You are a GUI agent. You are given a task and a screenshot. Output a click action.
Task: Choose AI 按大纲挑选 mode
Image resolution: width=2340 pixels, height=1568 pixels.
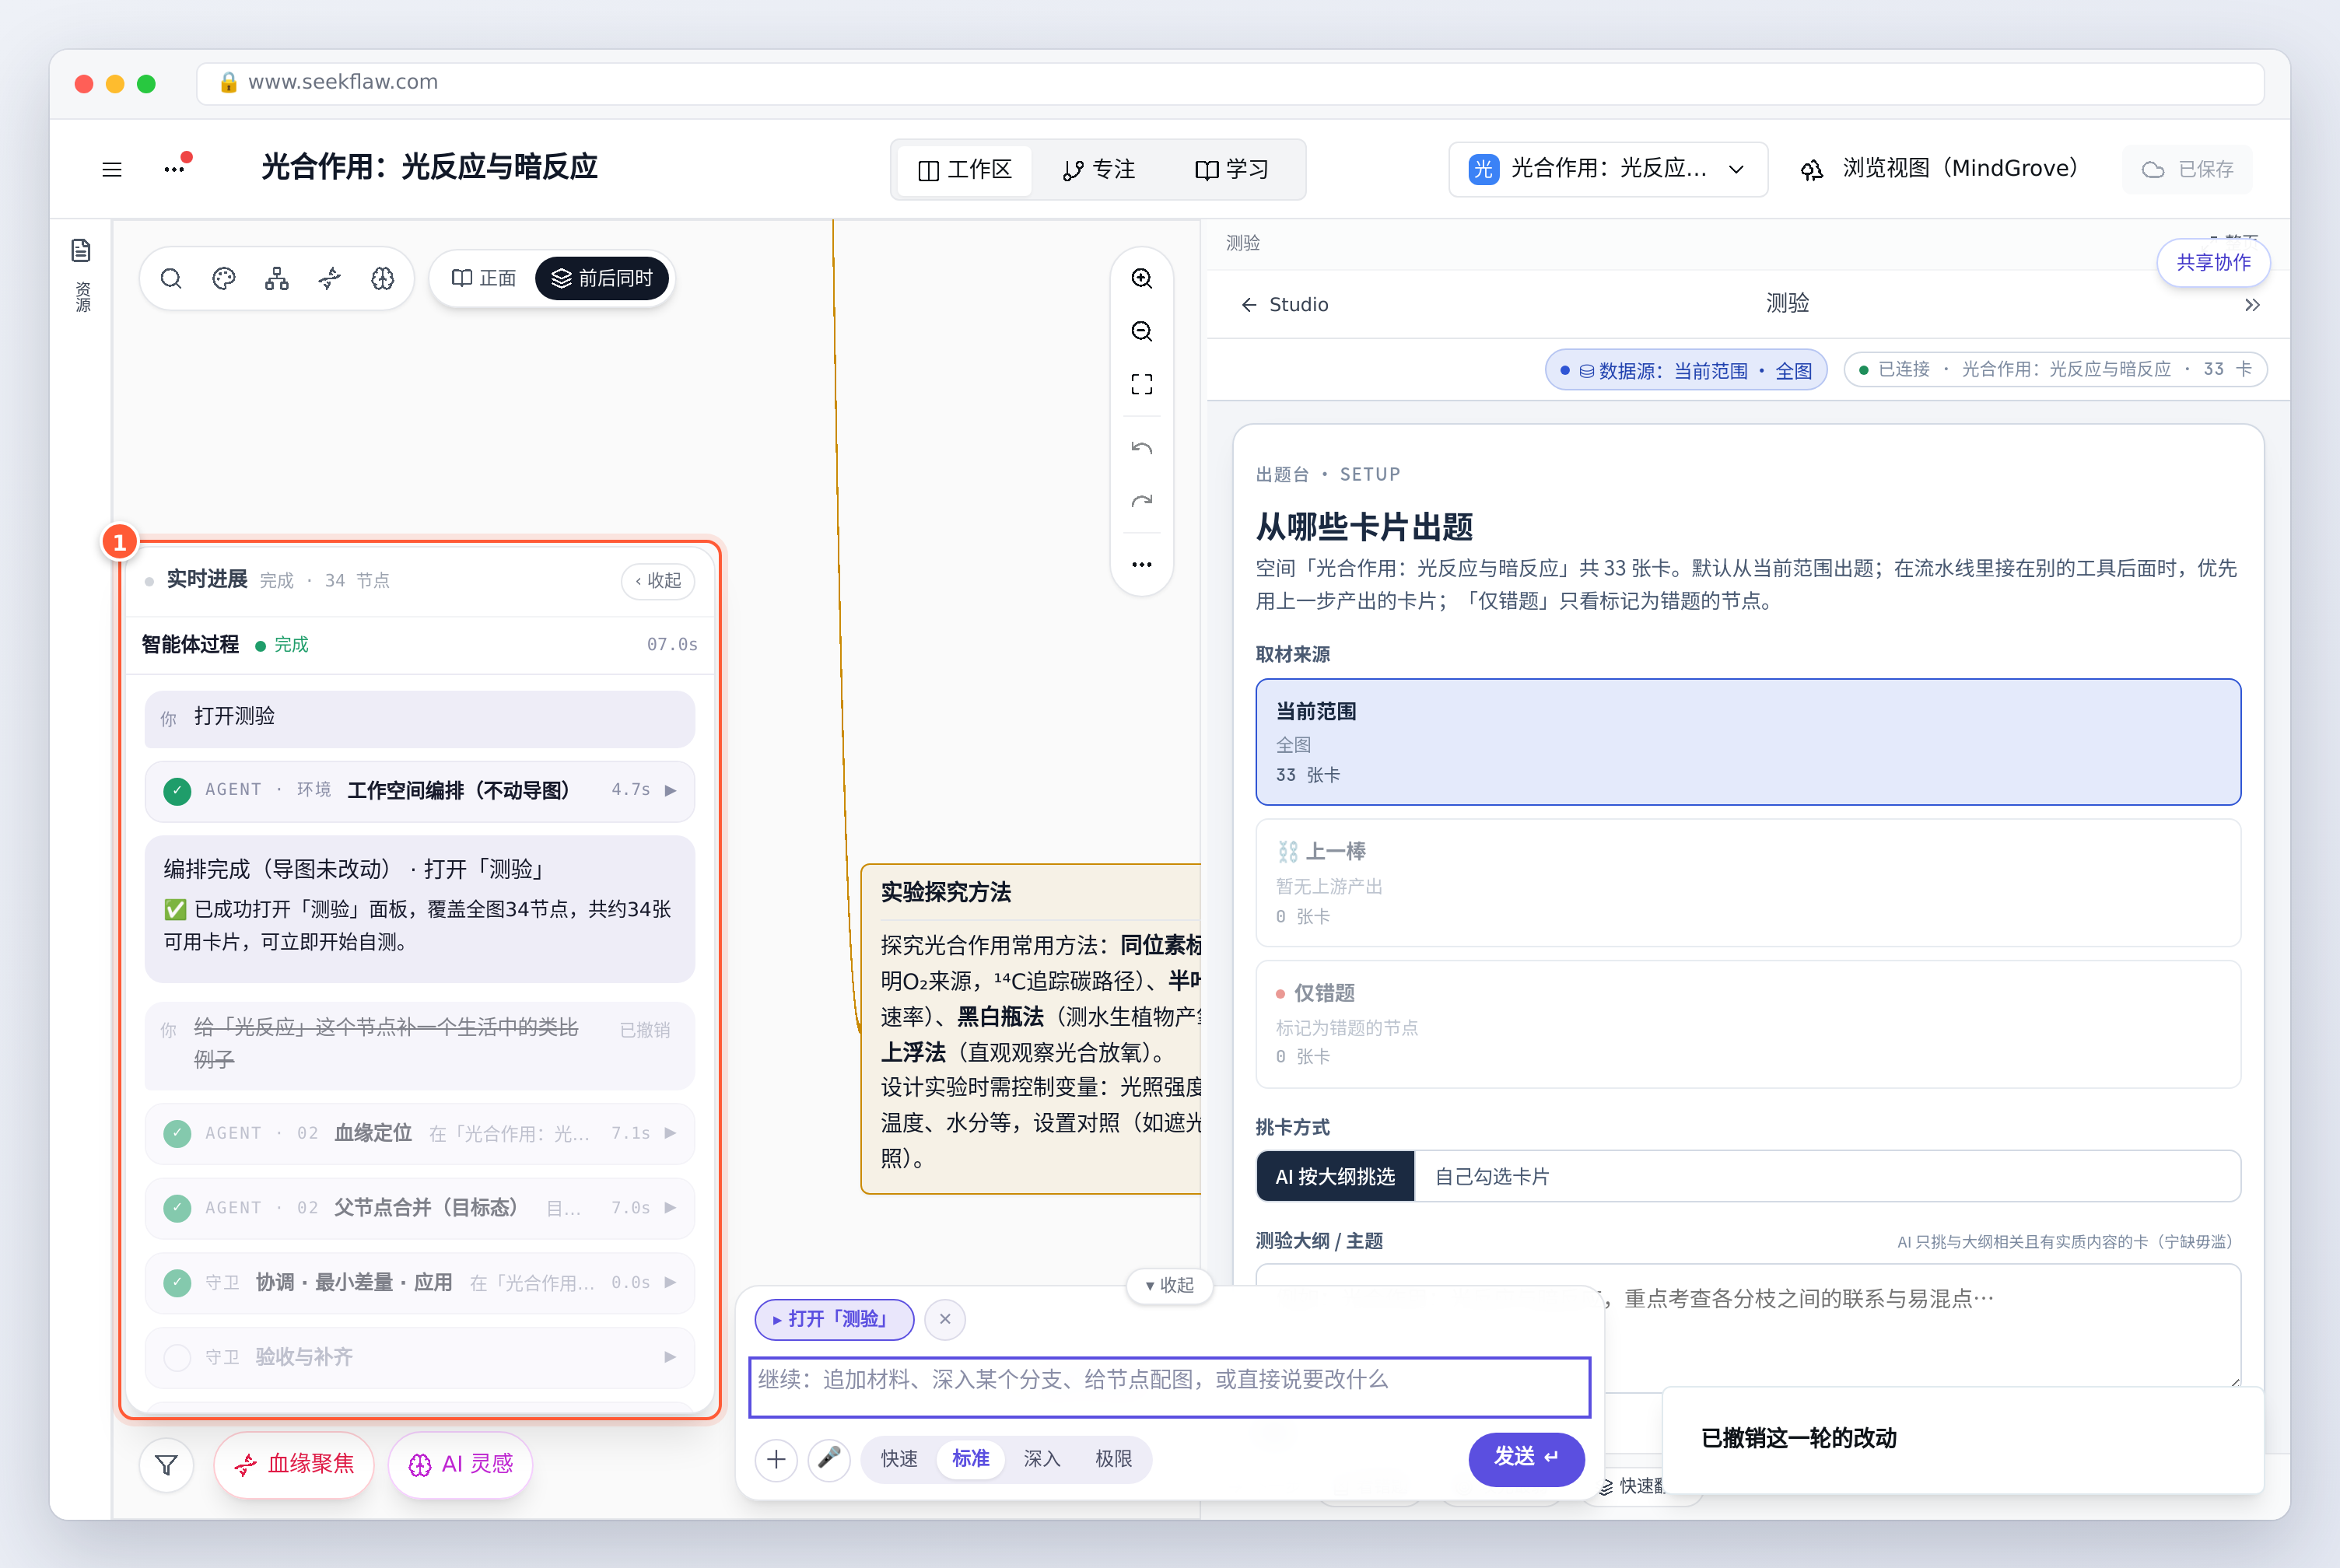(x=1335, y=1176)
